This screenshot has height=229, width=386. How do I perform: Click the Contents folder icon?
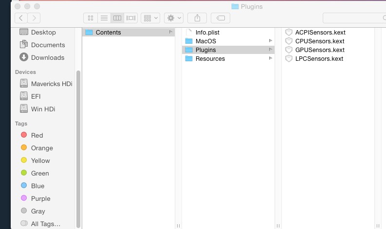(89, 32)
